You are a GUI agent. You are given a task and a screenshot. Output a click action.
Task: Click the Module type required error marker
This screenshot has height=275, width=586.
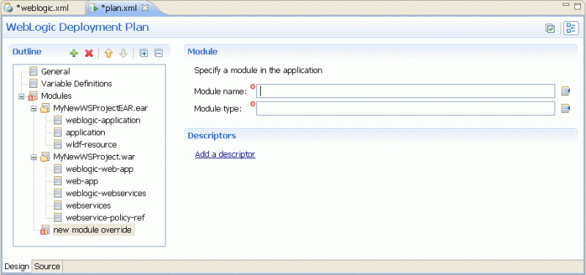pos(252,104)
